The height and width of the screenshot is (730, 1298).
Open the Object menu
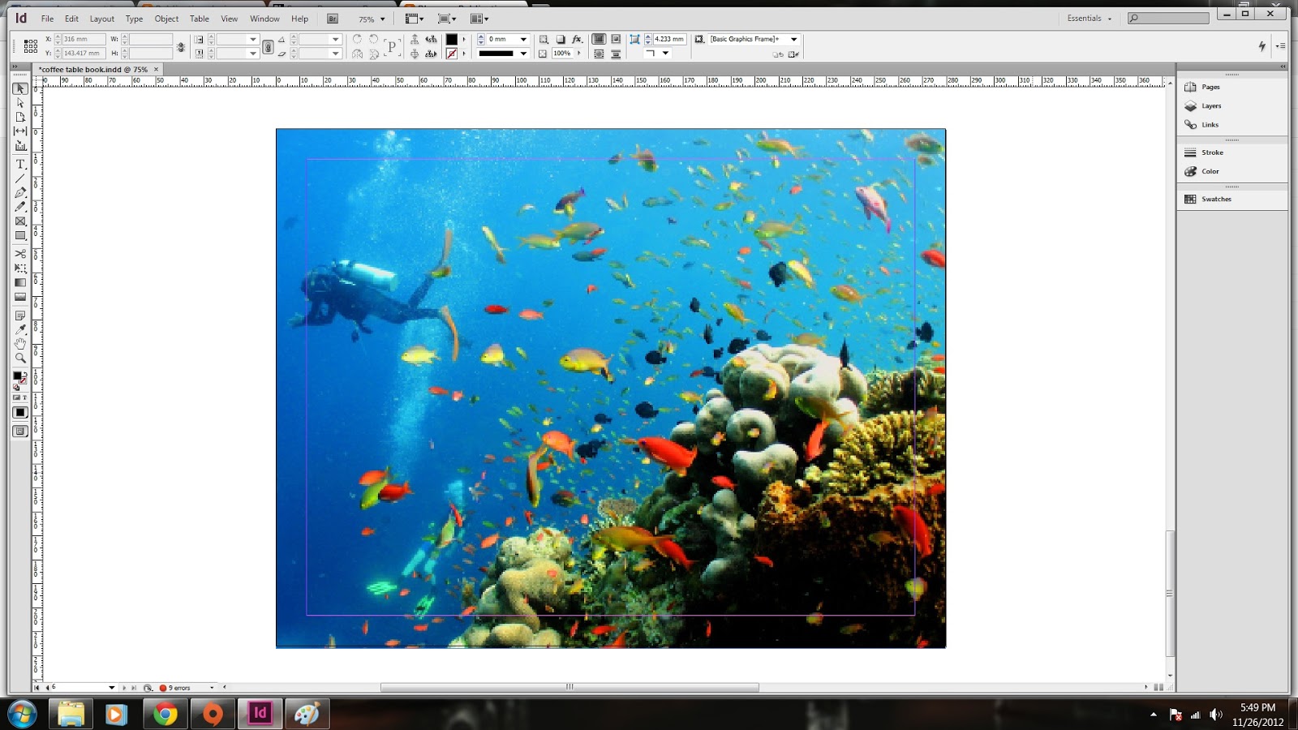tap(166, 19)
